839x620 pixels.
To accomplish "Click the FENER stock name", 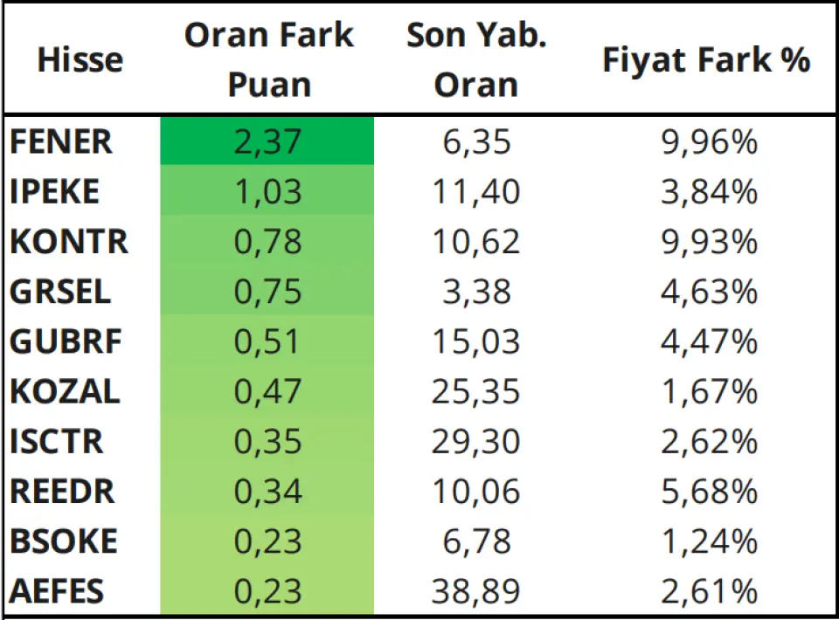I will point(61,141).
